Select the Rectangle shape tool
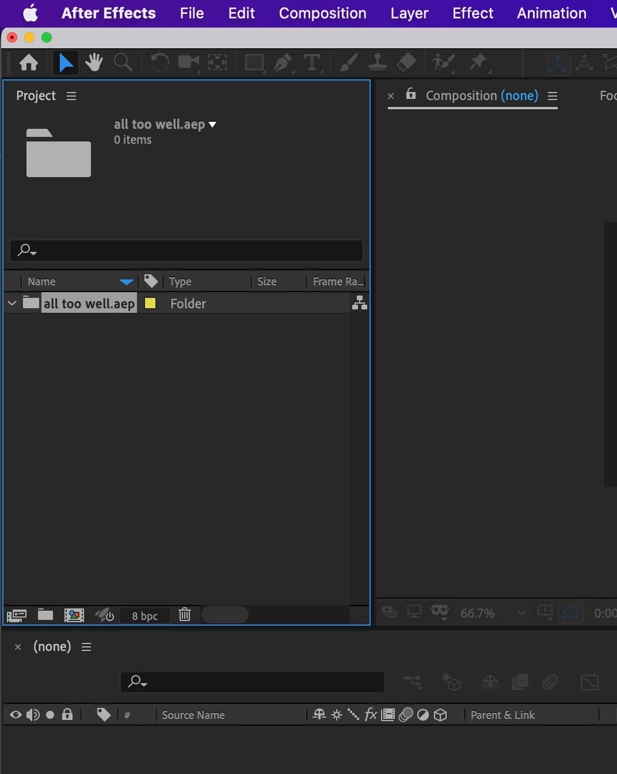The height and width of the screenshot is (774, 617). click(254, 62)
